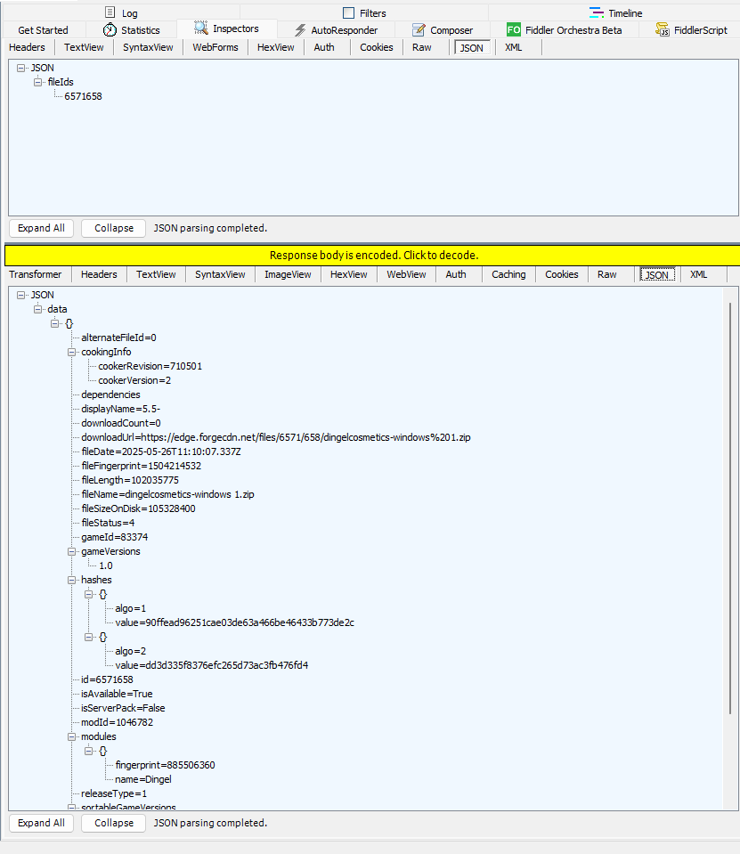Switch to the response Raw tab

pos(606,274)
